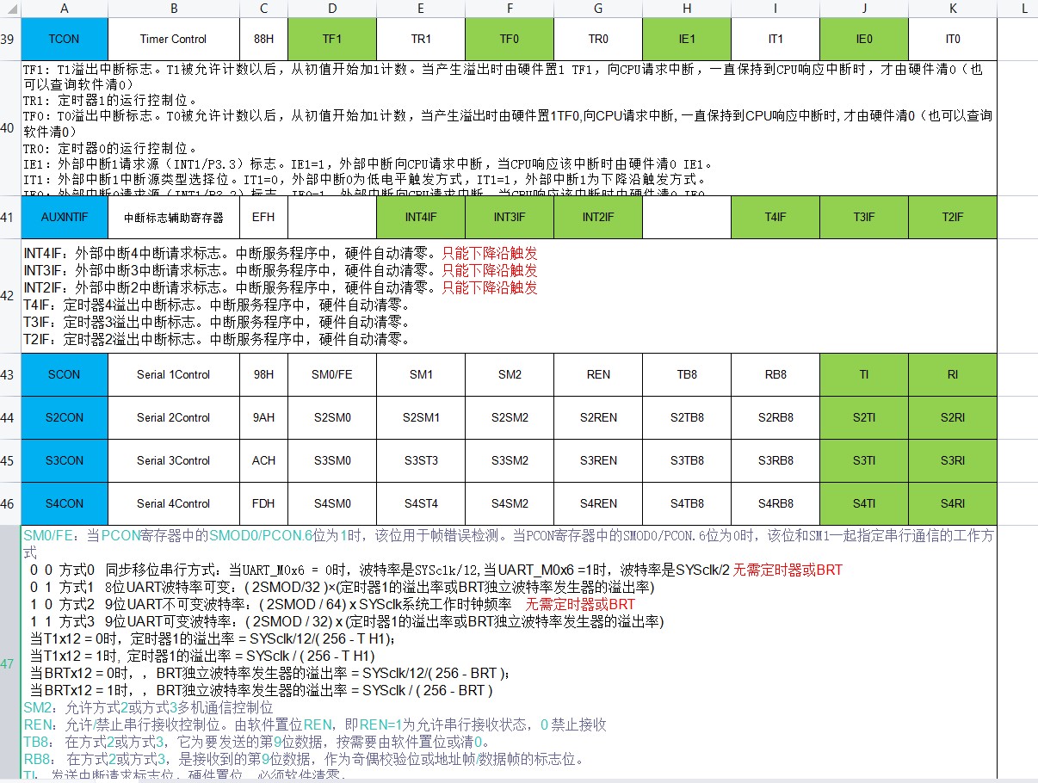The height and width of the screenshot is (783, 1038).
Task: Click the blue TCON cell
Action: pos(65,39)
